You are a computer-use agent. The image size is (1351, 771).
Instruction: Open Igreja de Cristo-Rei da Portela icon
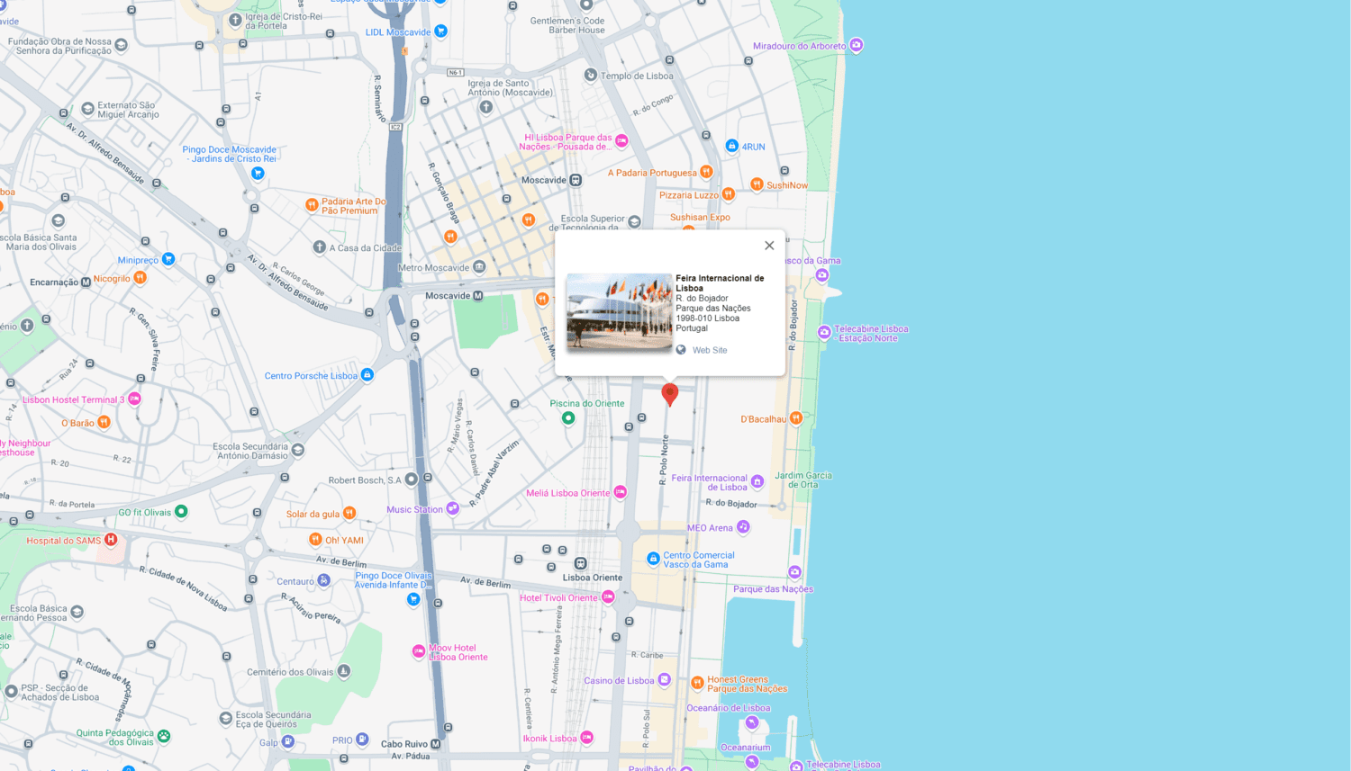(x=235, y=20)
